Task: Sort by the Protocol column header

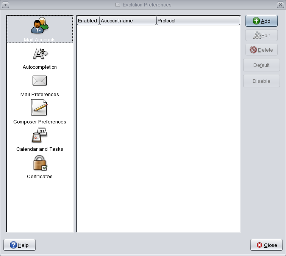Action: (198, 21)
